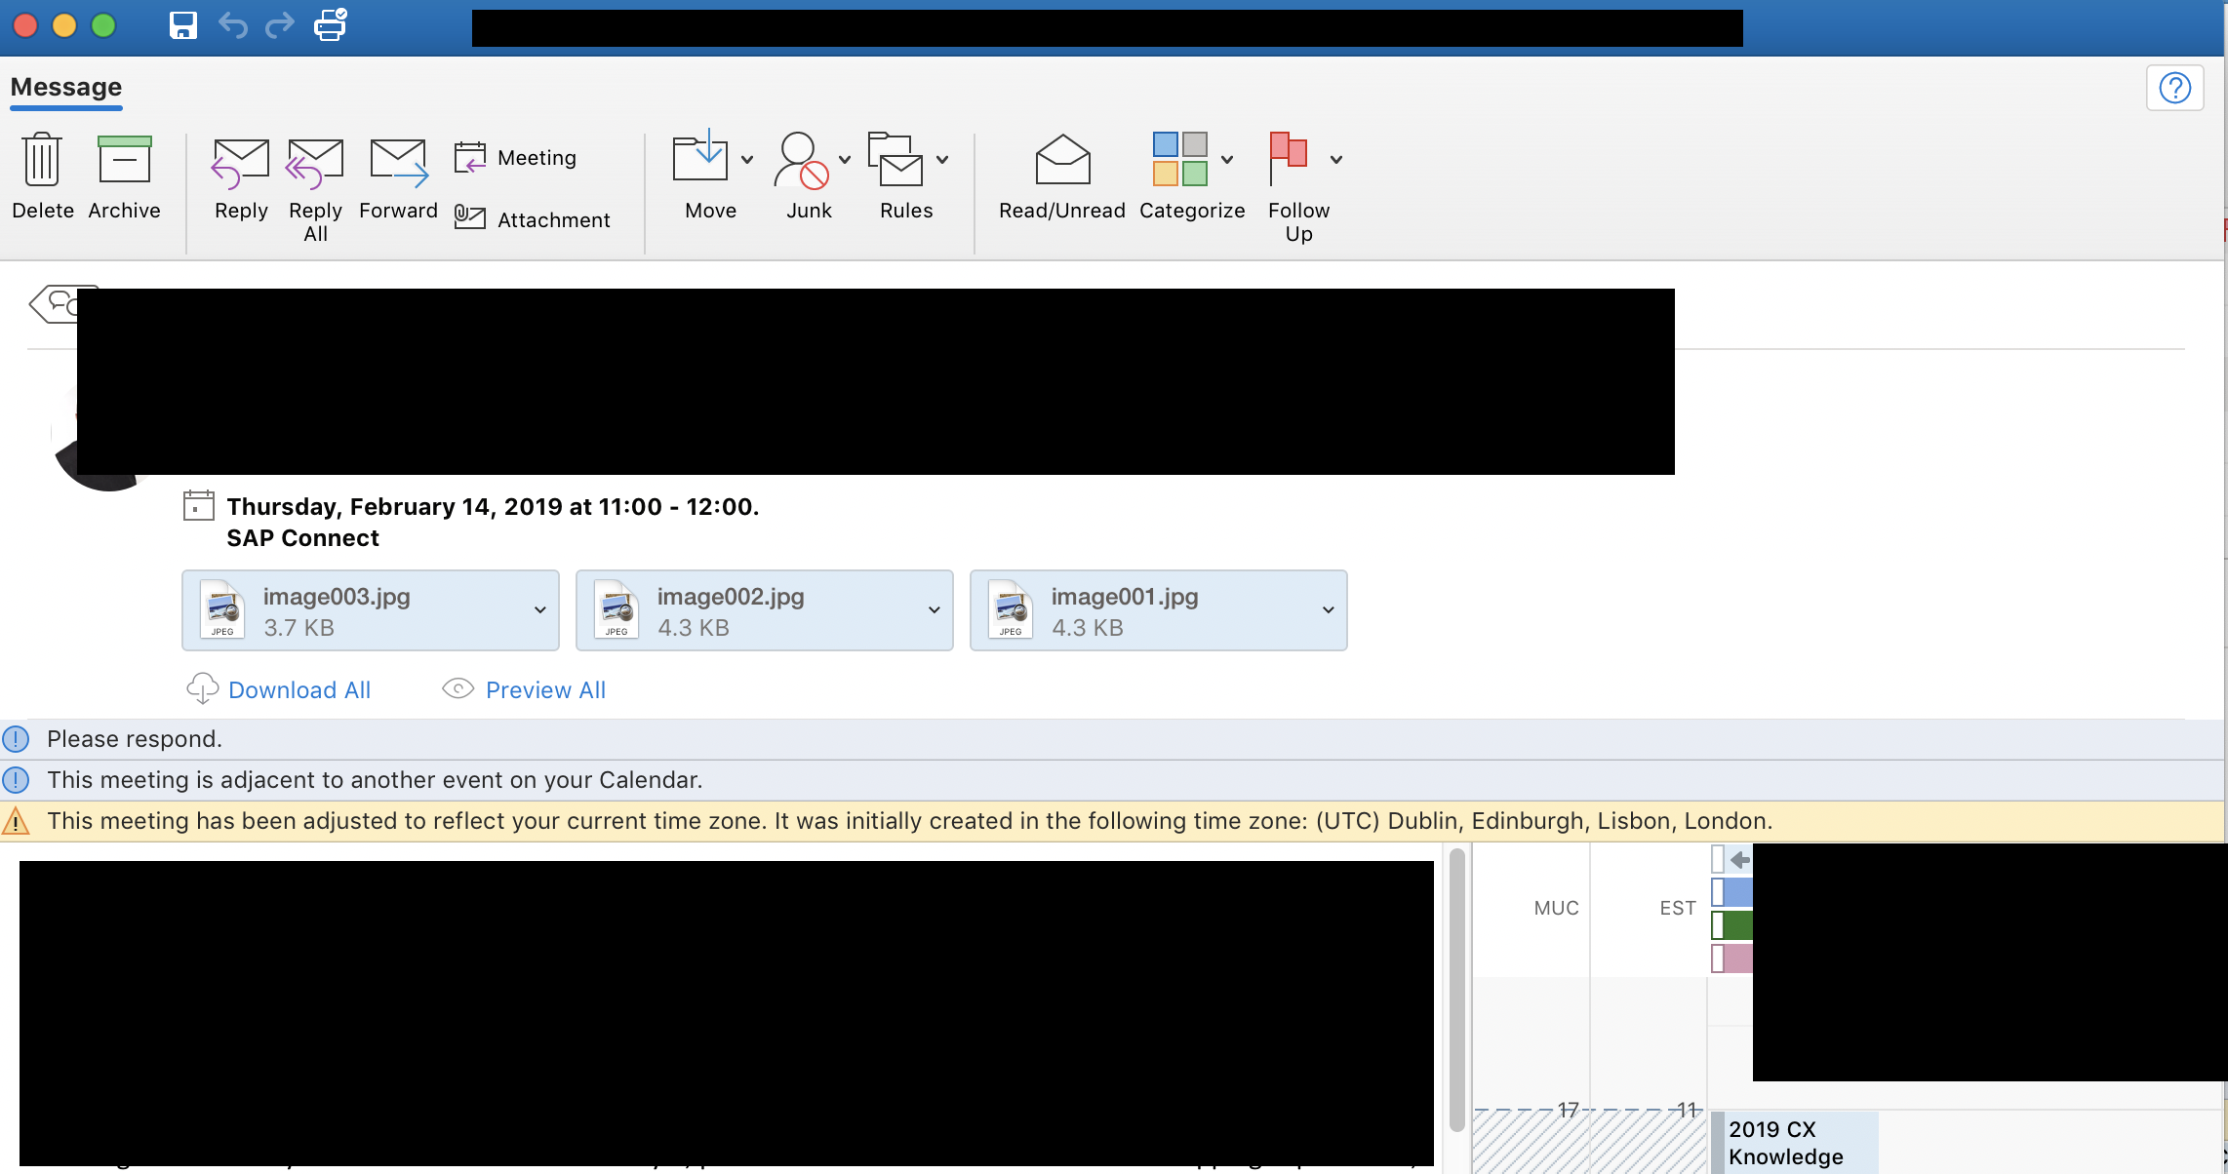Toggle the green calendar checkbox
Viewport: 2228px width, 1174px height.
[x=1718, y=925]
